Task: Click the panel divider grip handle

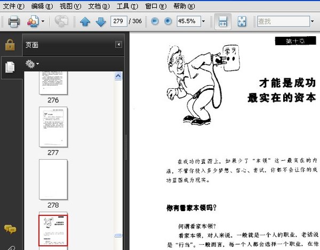Action: tap(126, 147)
